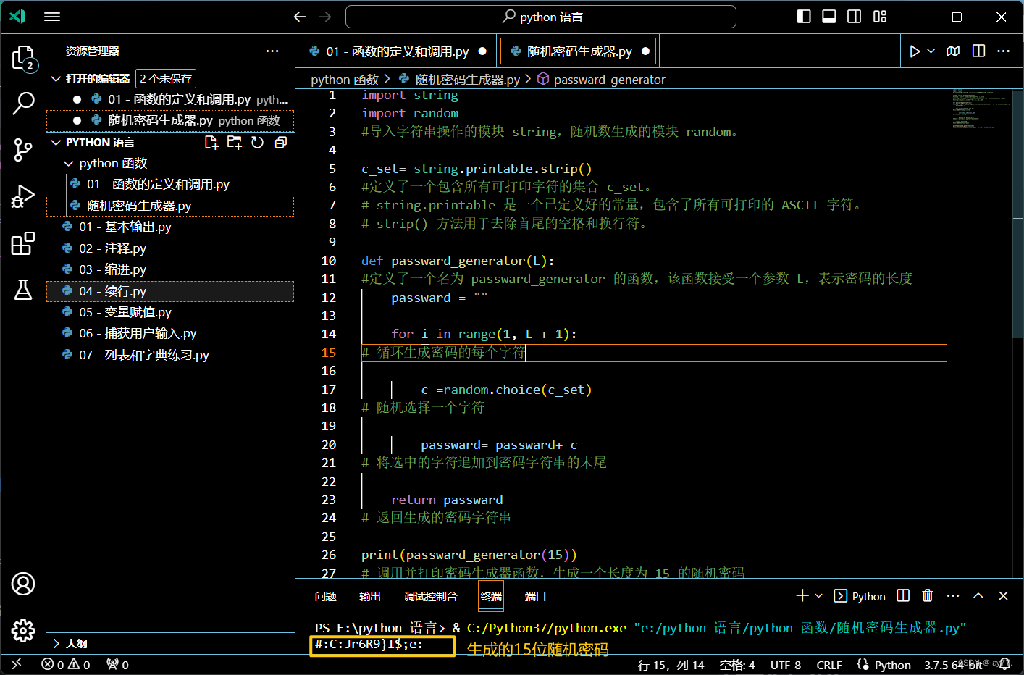Click the command center search field
This screenshot has width=1024, height=675.
click(x=541, y=16)
